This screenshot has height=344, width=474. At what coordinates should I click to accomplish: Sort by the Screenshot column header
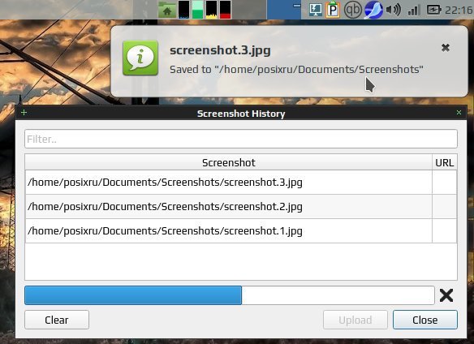click(x=229, y=162)
